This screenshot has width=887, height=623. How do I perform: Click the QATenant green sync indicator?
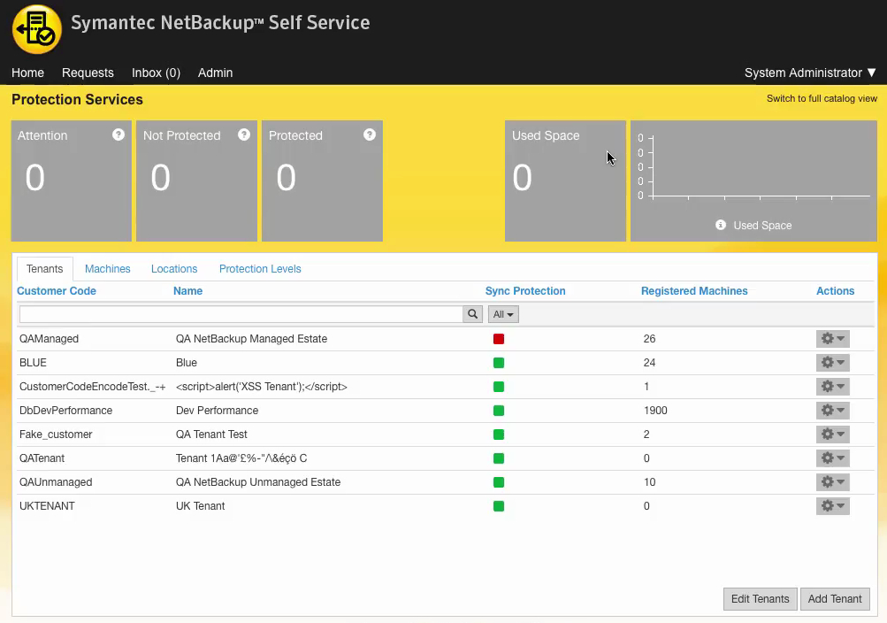tap(499, 458)
